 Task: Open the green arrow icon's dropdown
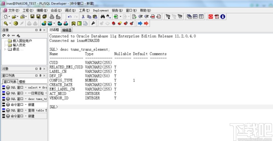(120, 17)
